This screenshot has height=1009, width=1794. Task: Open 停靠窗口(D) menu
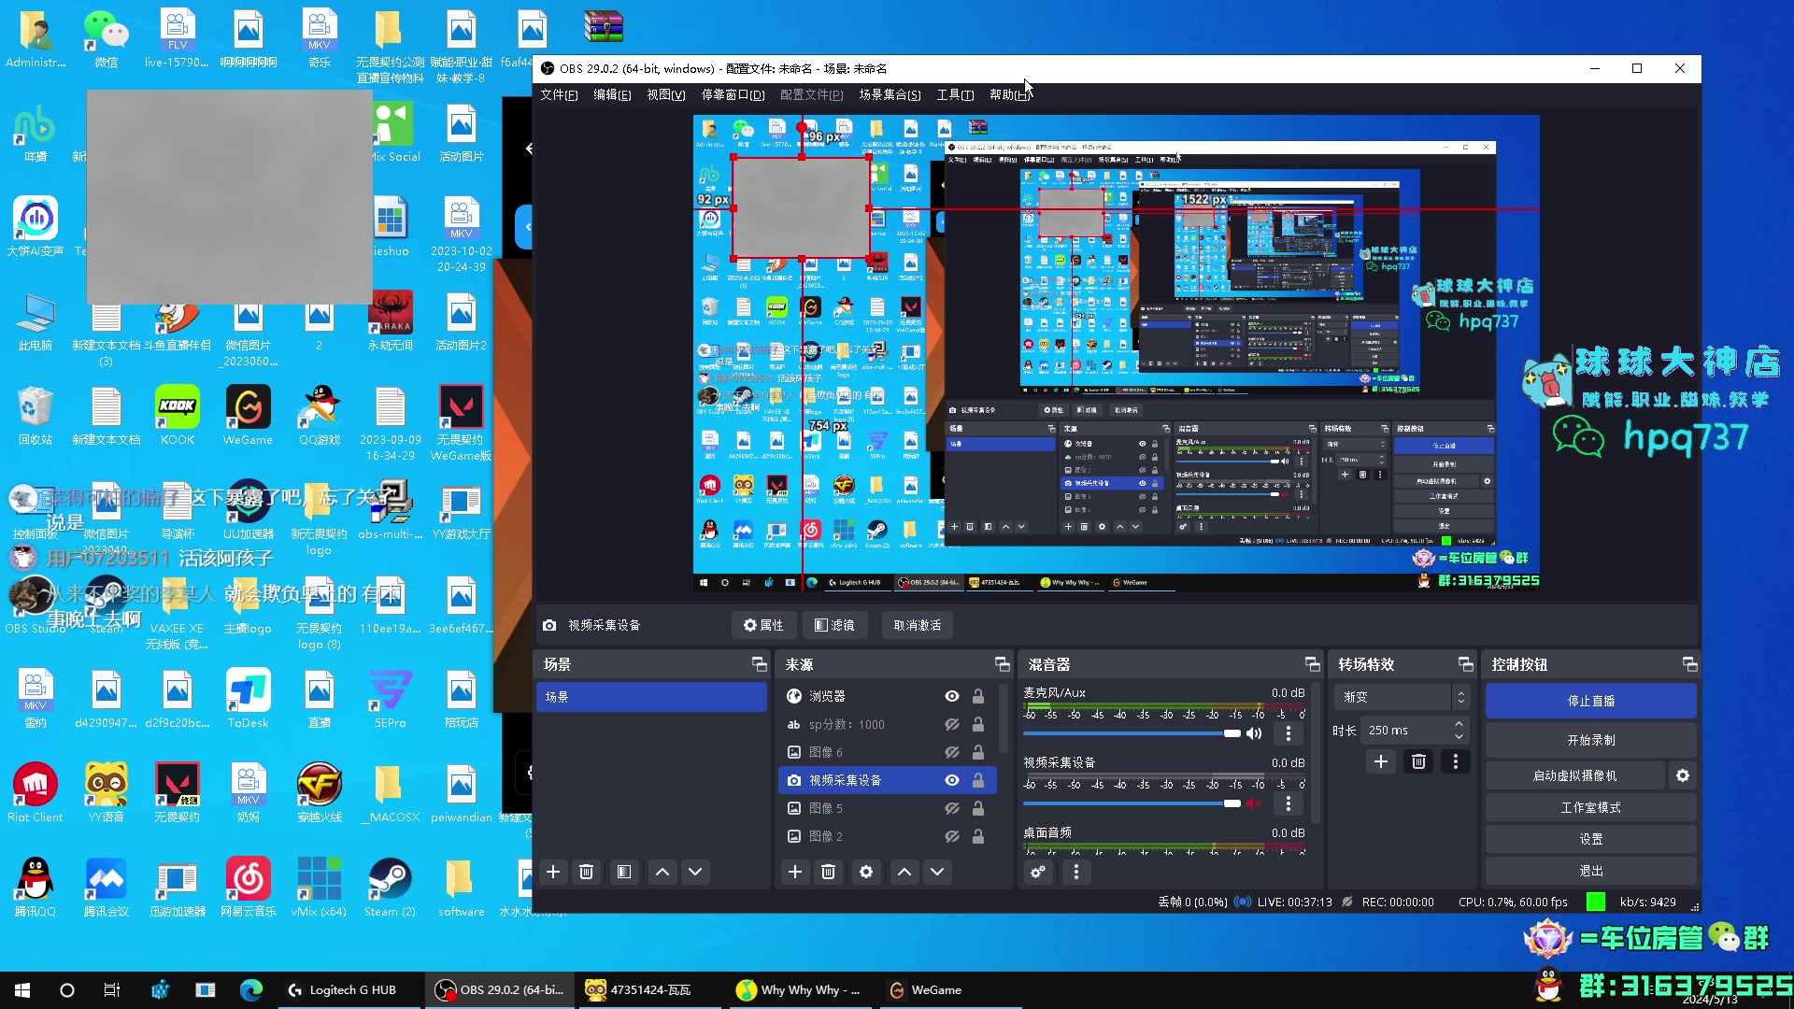coord(733,94)
